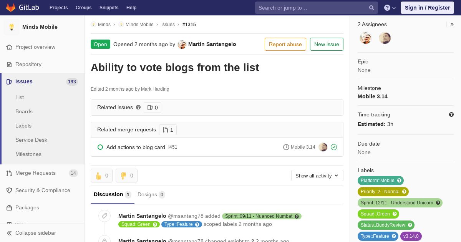Screen dimensions: 461x242
Task: Click the purple v3.14.0 label
Action: (x=411, y=236)
